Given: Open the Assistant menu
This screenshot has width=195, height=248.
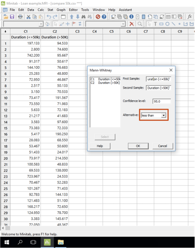Looking at the screenshot, I should tap(125, 10).
